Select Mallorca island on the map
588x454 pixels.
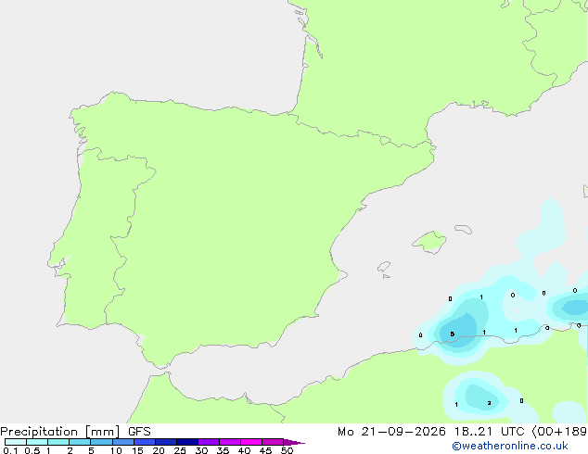click(430, 242)
